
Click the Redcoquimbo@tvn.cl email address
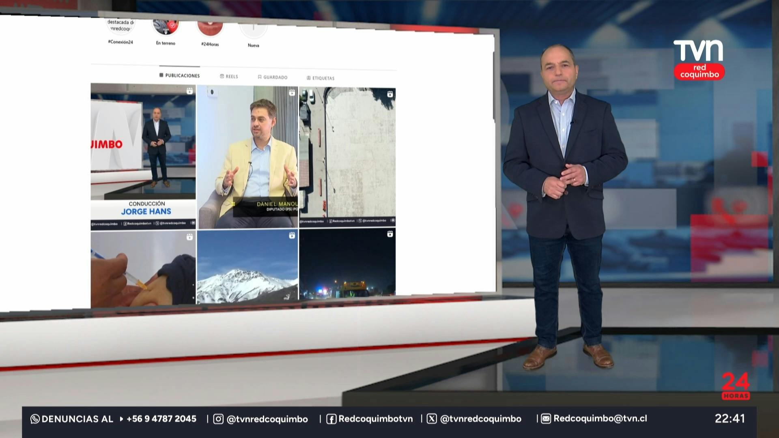pyautogui.click(x=600, y=419)
